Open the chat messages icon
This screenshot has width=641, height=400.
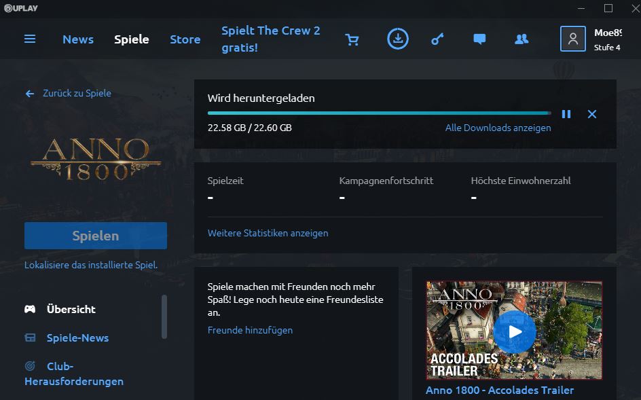(x=479, y=39)
